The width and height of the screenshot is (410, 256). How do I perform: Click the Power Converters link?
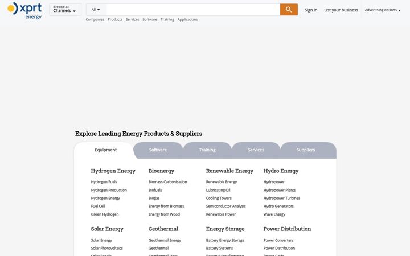278,240
